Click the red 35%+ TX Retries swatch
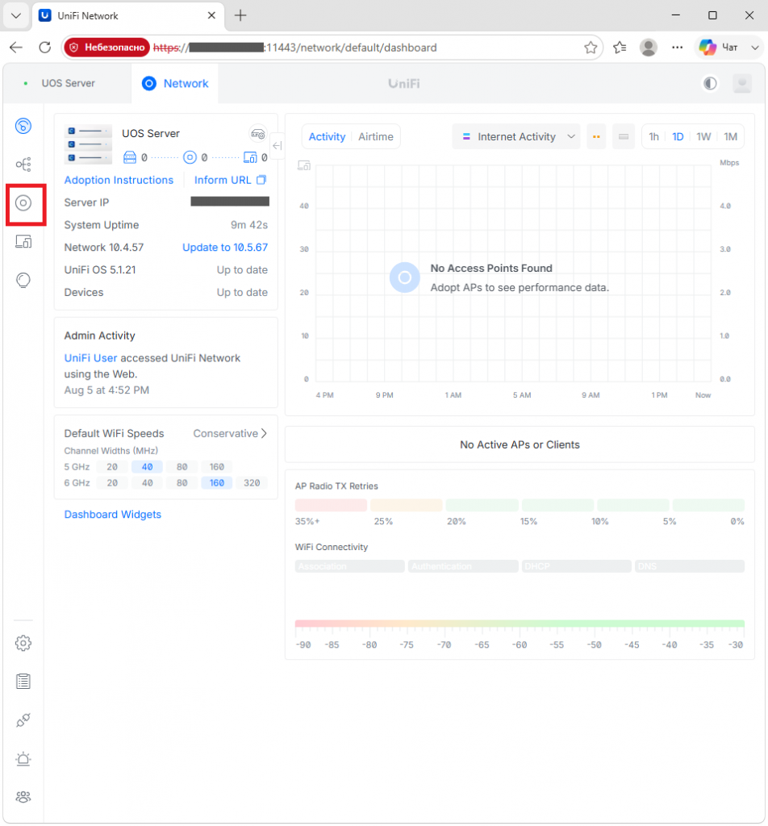Viewport: 768px width, 826px height. click(331, 505)
